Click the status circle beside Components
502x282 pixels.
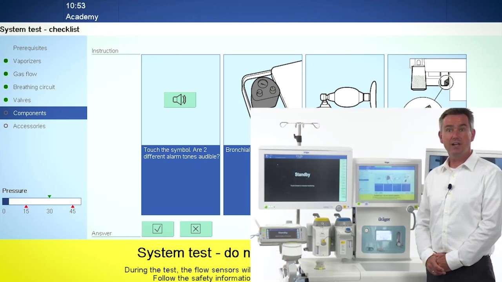click(x=5, y=113)
